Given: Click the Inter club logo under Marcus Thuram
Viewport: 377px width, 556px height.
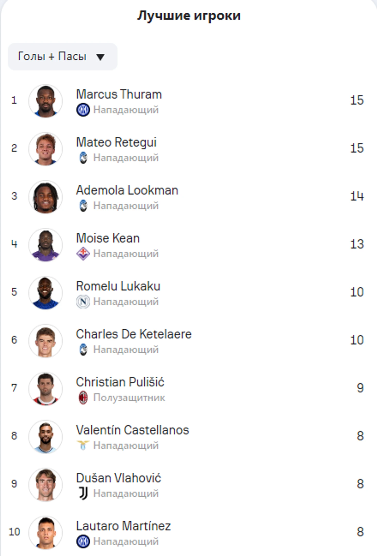Looking at the screenshot, I should coord(83,110).
